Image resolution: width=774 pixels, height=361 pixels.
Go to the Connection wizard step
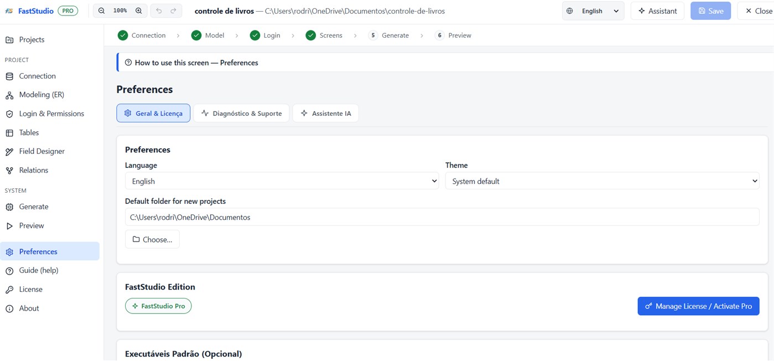[x=142, y=35]
